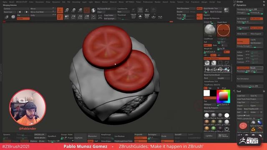Toggle the orange Gravity button

point(243,41)
